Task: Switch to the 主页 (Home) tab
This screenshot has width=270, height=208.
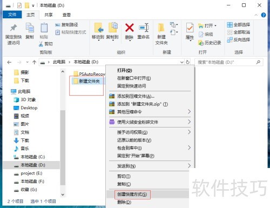Action: (x=30, y=15)
